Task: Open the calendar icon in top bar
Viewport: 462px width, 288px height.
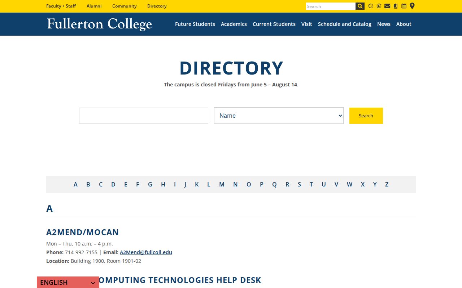Action: click(404, 6)
